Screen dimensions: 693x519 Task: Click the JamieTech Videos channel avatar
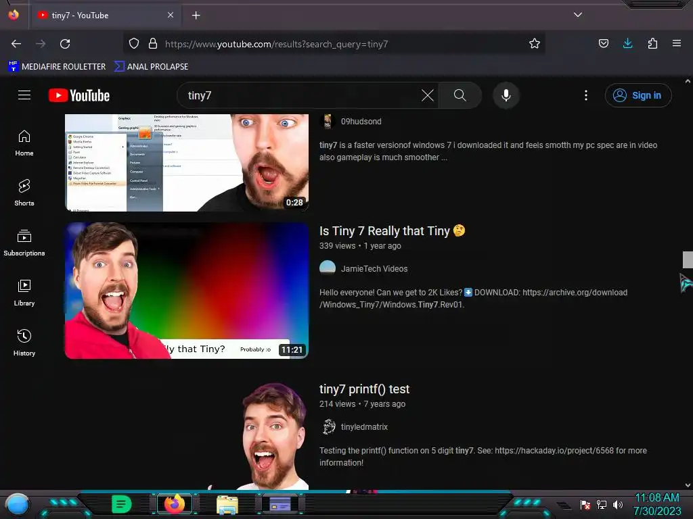(328, 268)
